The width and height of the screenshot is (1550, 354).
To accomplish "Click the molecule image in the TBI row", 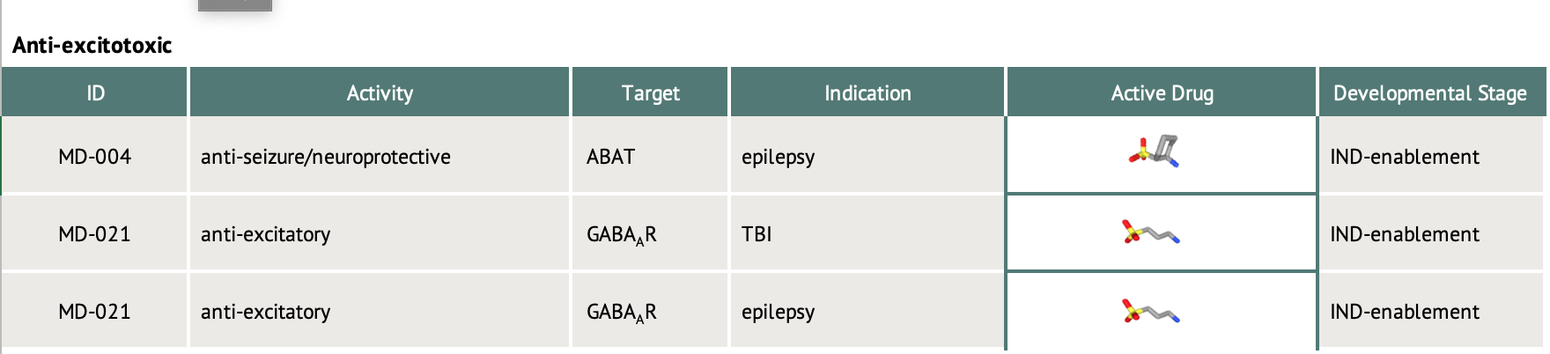I will tap(1151, 232).
